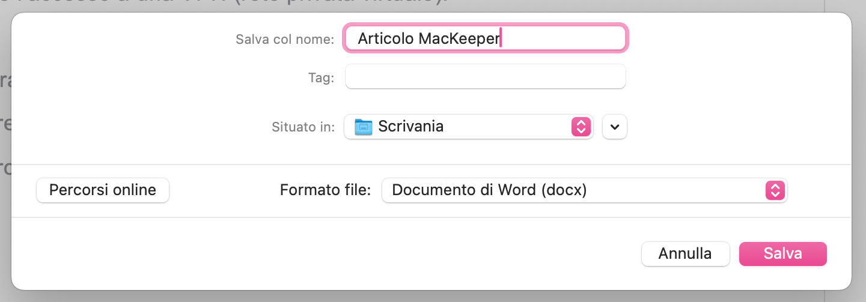
Task: Click the Scrivania folder icon
Action: click(364, 127)
